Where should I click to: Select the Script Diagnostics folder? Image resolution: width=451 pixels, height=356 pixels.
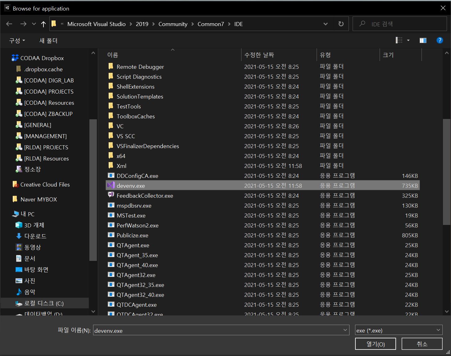[x=139, y=77]
